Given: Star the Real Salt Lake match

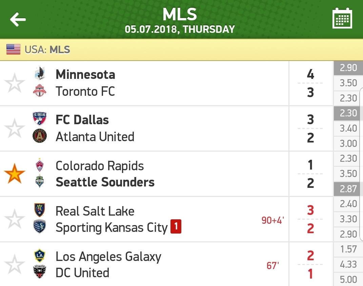Looking at the screenshot, I should point(15,219).
